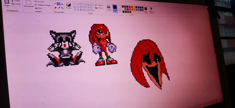Choose the five-point star shape
The height and width of the screenshot is (108, 235).
tap(81, 10)
